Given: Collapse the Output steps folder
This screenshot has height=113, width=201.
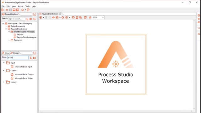Looking at the screenshot, I should click(4, 70).
